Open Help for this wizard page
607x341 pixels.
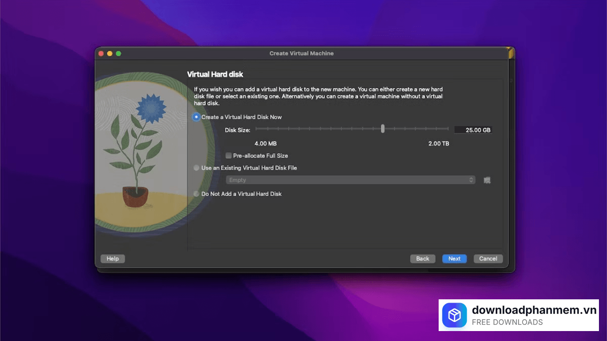112,259
